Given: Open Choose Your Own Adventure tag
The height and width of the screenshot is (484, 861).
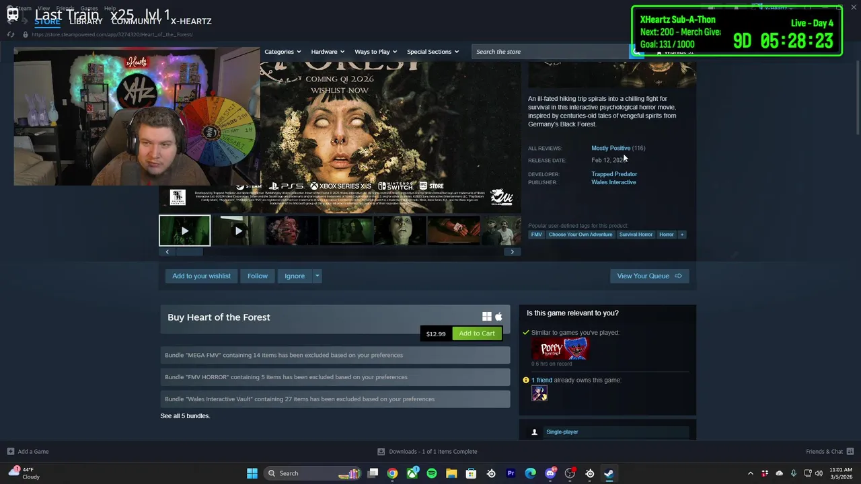Looking at the screenshot, I should pyautogui.click(x=581, y=235).
